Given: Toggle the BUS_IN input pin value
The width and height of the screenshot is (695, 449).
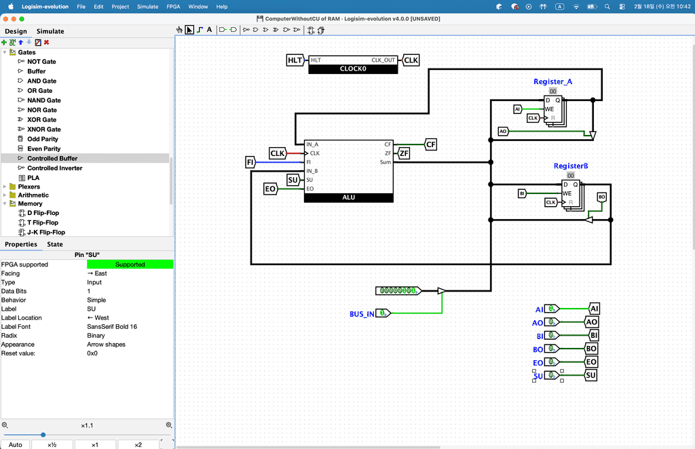Looking at the screenshot, I should pyautogui.click(x=383, y=313).
